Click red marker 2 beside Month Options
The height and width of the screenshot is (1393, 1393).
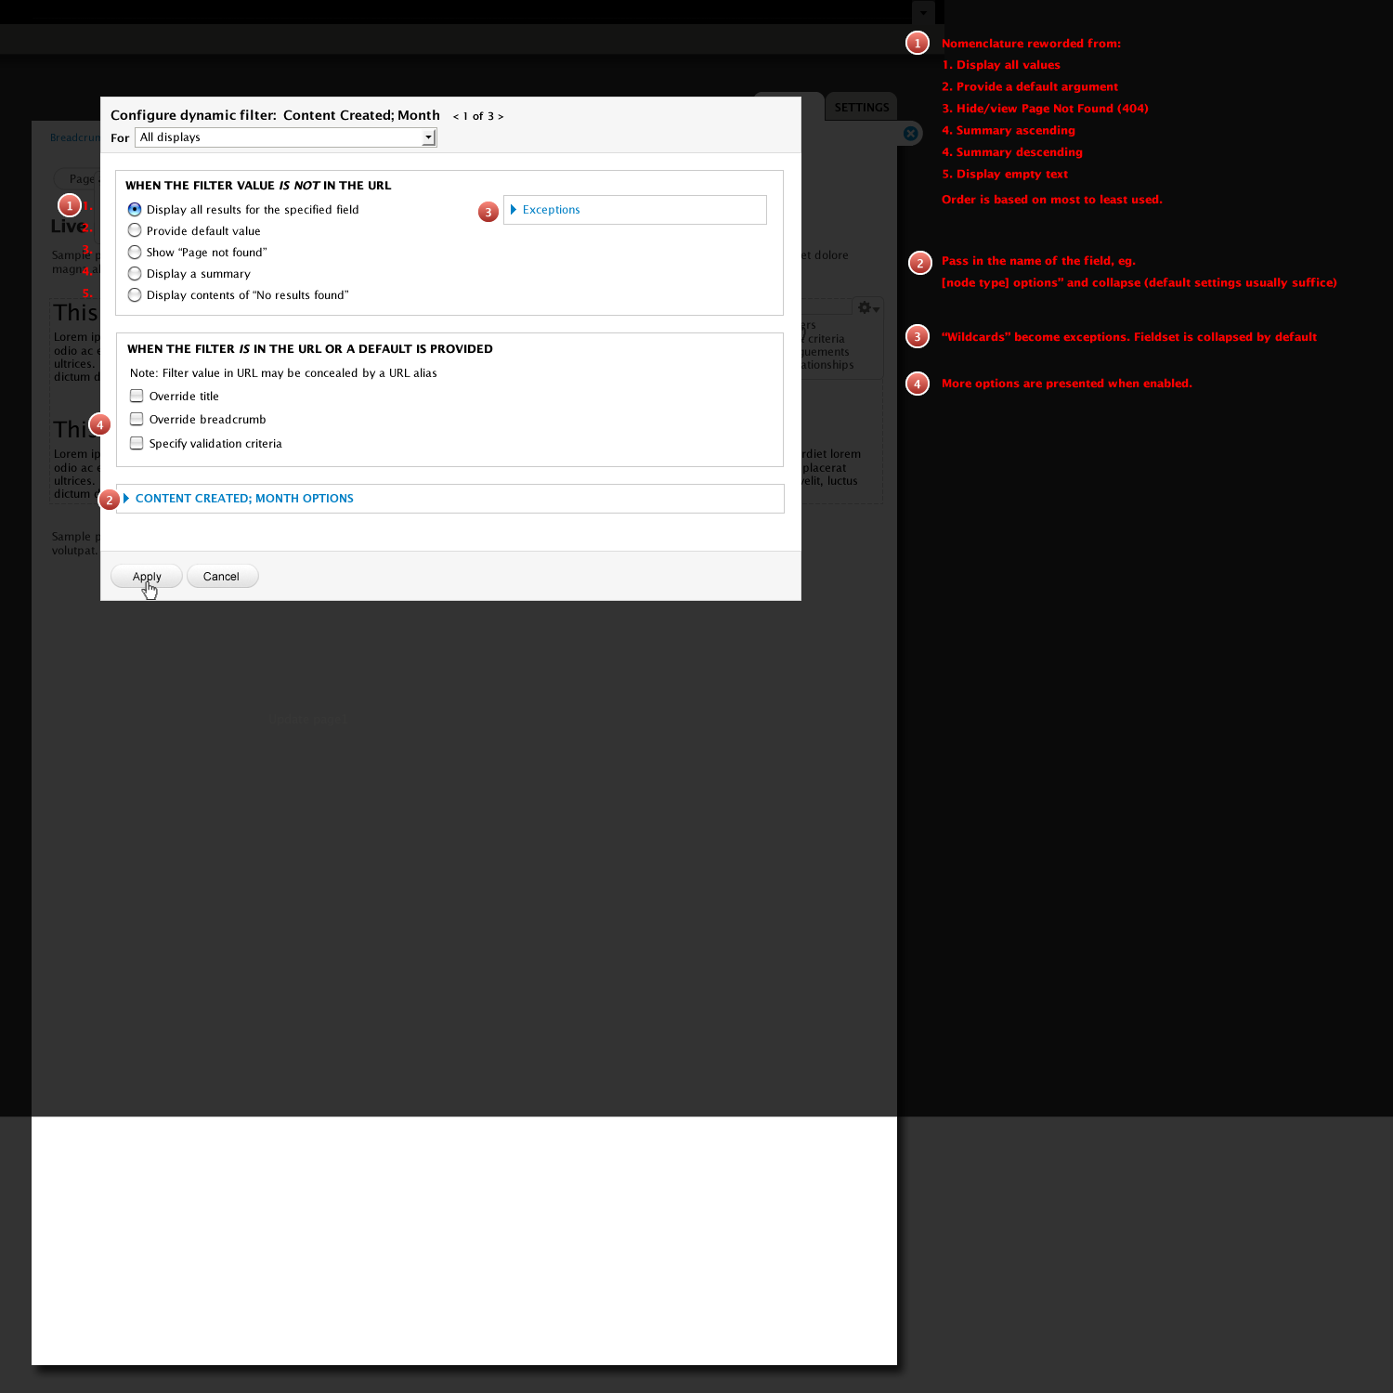pyautogui.click(x=110, y=500)
